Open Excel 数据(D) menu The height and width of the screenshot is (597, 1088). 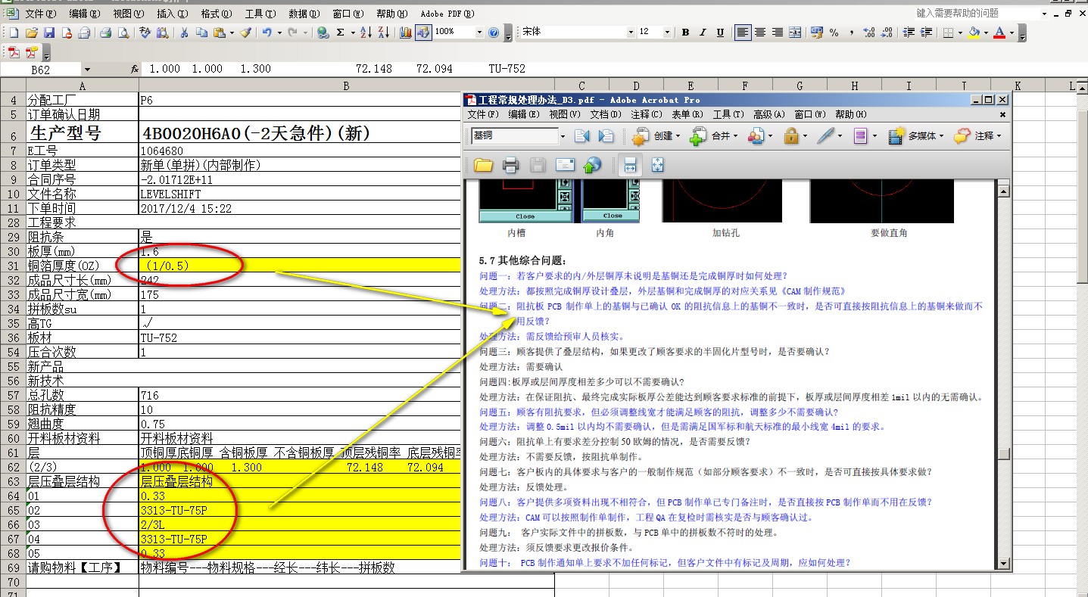(x=304, y=14)
